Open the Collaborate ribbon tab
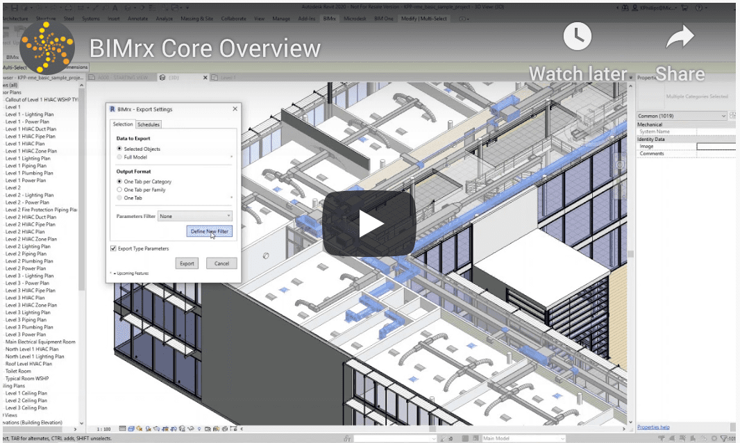The height and width of the screenshot is (443, 740). tap(234, 19)
